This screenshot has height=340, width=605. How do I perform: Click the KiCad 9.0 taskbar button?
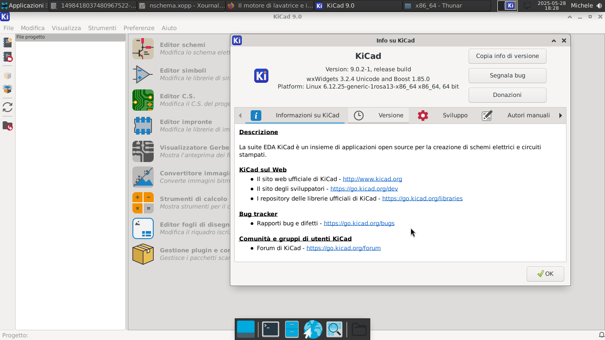tap(358, 6)
